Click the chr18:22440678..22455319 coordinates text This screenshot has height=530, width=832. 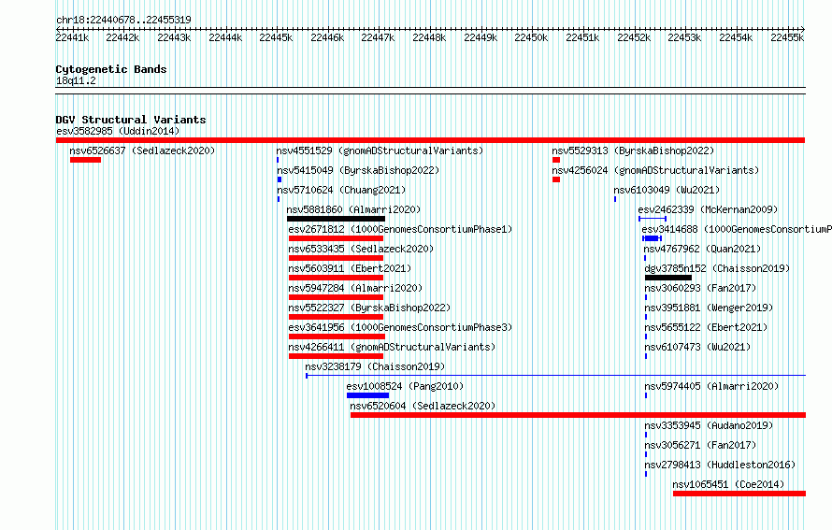[x=123, y=20]
